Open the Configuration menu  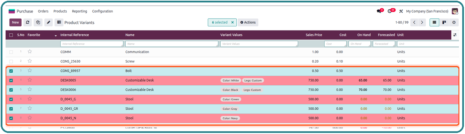point(102,11)
